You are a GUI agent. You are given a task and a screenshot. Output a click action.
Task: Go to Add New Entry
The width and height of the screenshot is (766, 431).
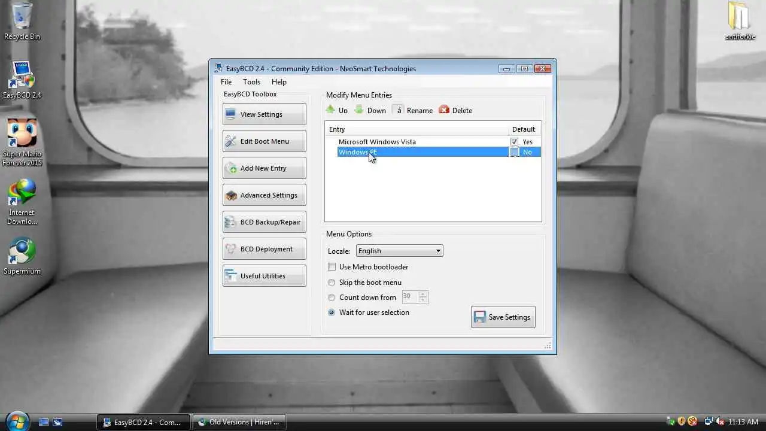coord(264,168)
